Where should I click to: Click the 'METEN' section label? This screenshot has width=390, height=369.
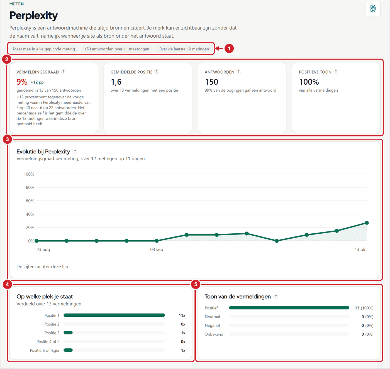(x=17, y=4)
